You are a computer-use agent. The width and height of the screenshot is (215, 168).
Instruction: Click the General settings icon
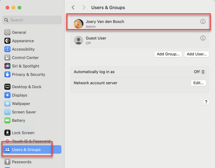tap(7, 33)
